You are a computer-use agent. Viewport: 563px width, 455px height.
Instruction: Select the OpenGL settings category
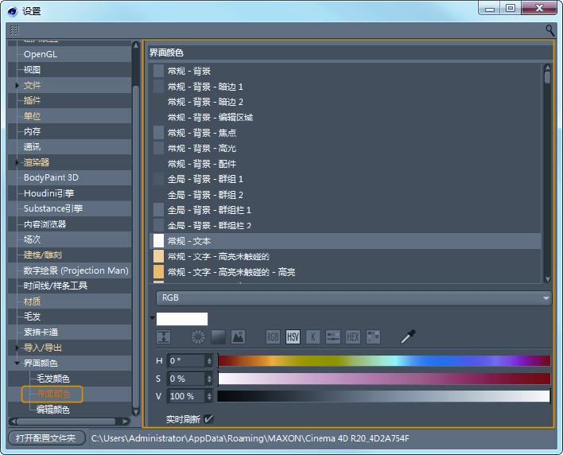point(41,54)
